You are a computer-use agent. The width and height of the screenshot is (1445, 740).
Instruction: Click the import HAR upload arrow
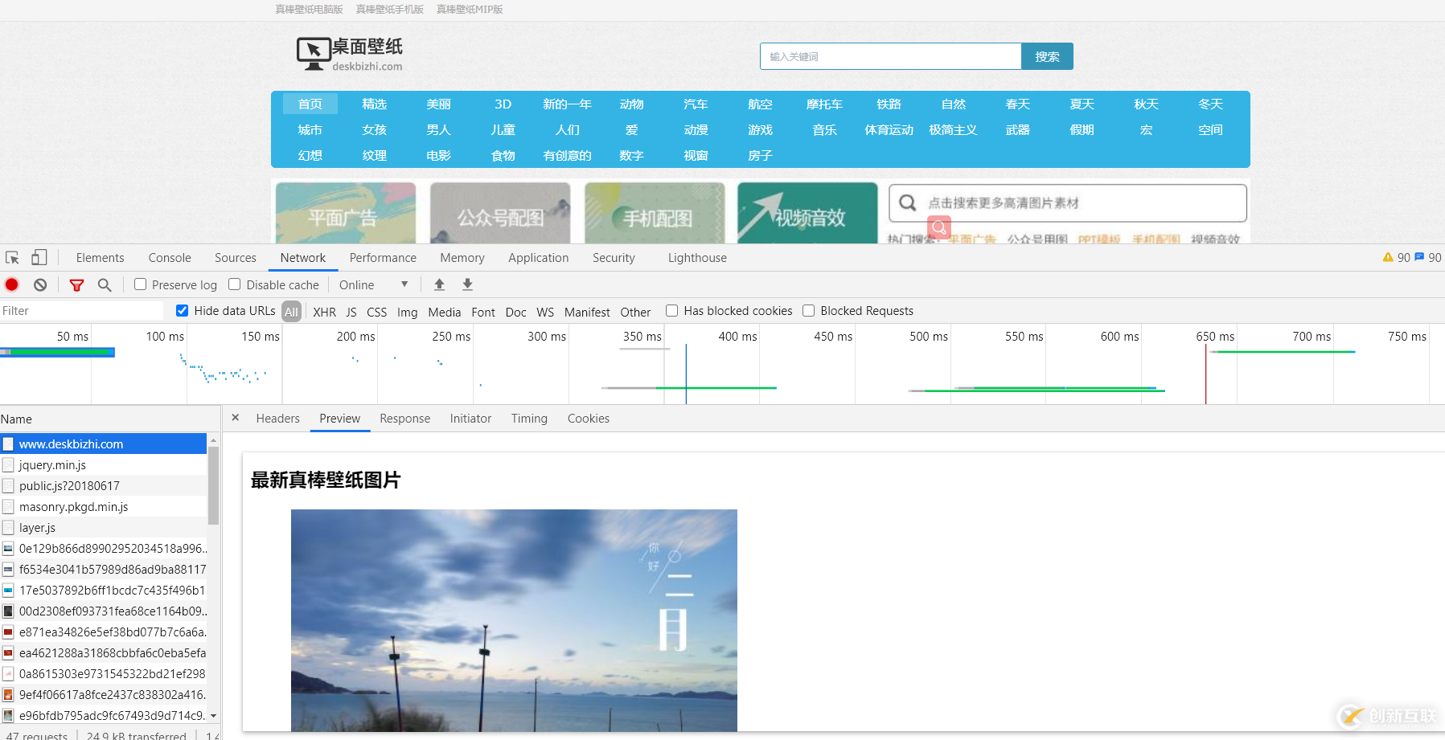point(439,284)
